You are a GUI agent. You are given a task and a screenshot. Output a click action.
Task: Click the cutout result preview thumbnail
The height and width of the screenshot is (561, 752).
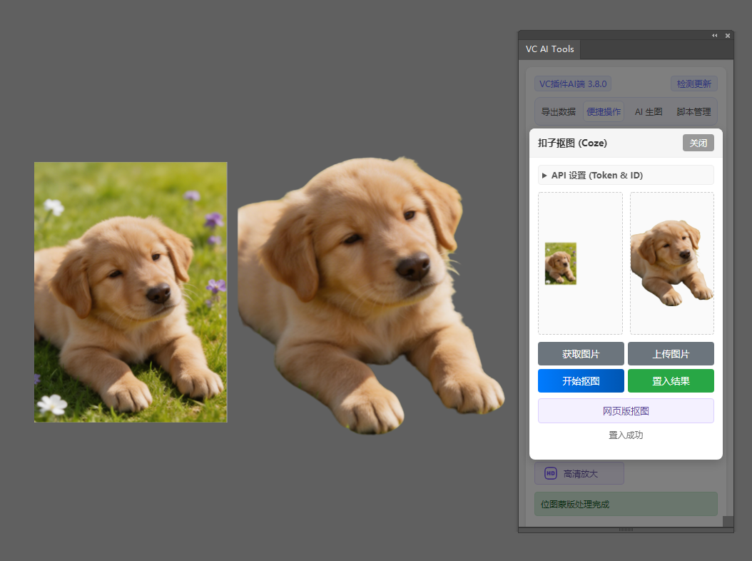pos(671,263)
